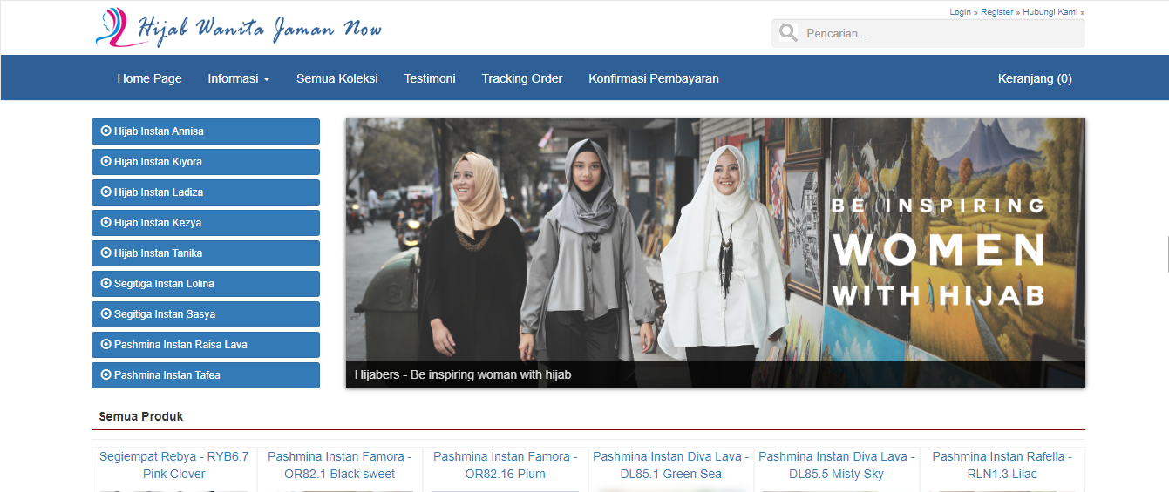This screenshot has width=1169, height=492.
Task: Click the magnifying glass search icon
Action: coord(788,33)
